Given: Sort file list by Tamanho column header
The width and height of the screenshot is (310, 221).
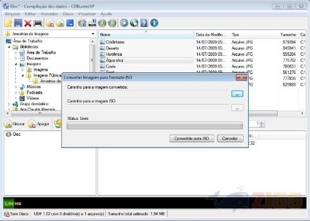Looking at the screenshot, I should pyautogui.click(x=288, y=35).
